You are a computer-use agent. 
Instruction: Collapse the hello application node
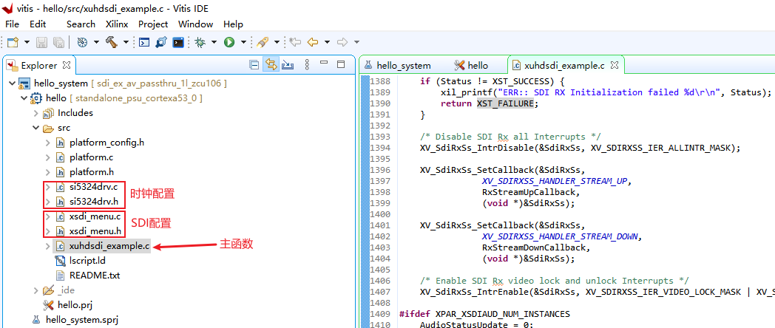[24, 98]
